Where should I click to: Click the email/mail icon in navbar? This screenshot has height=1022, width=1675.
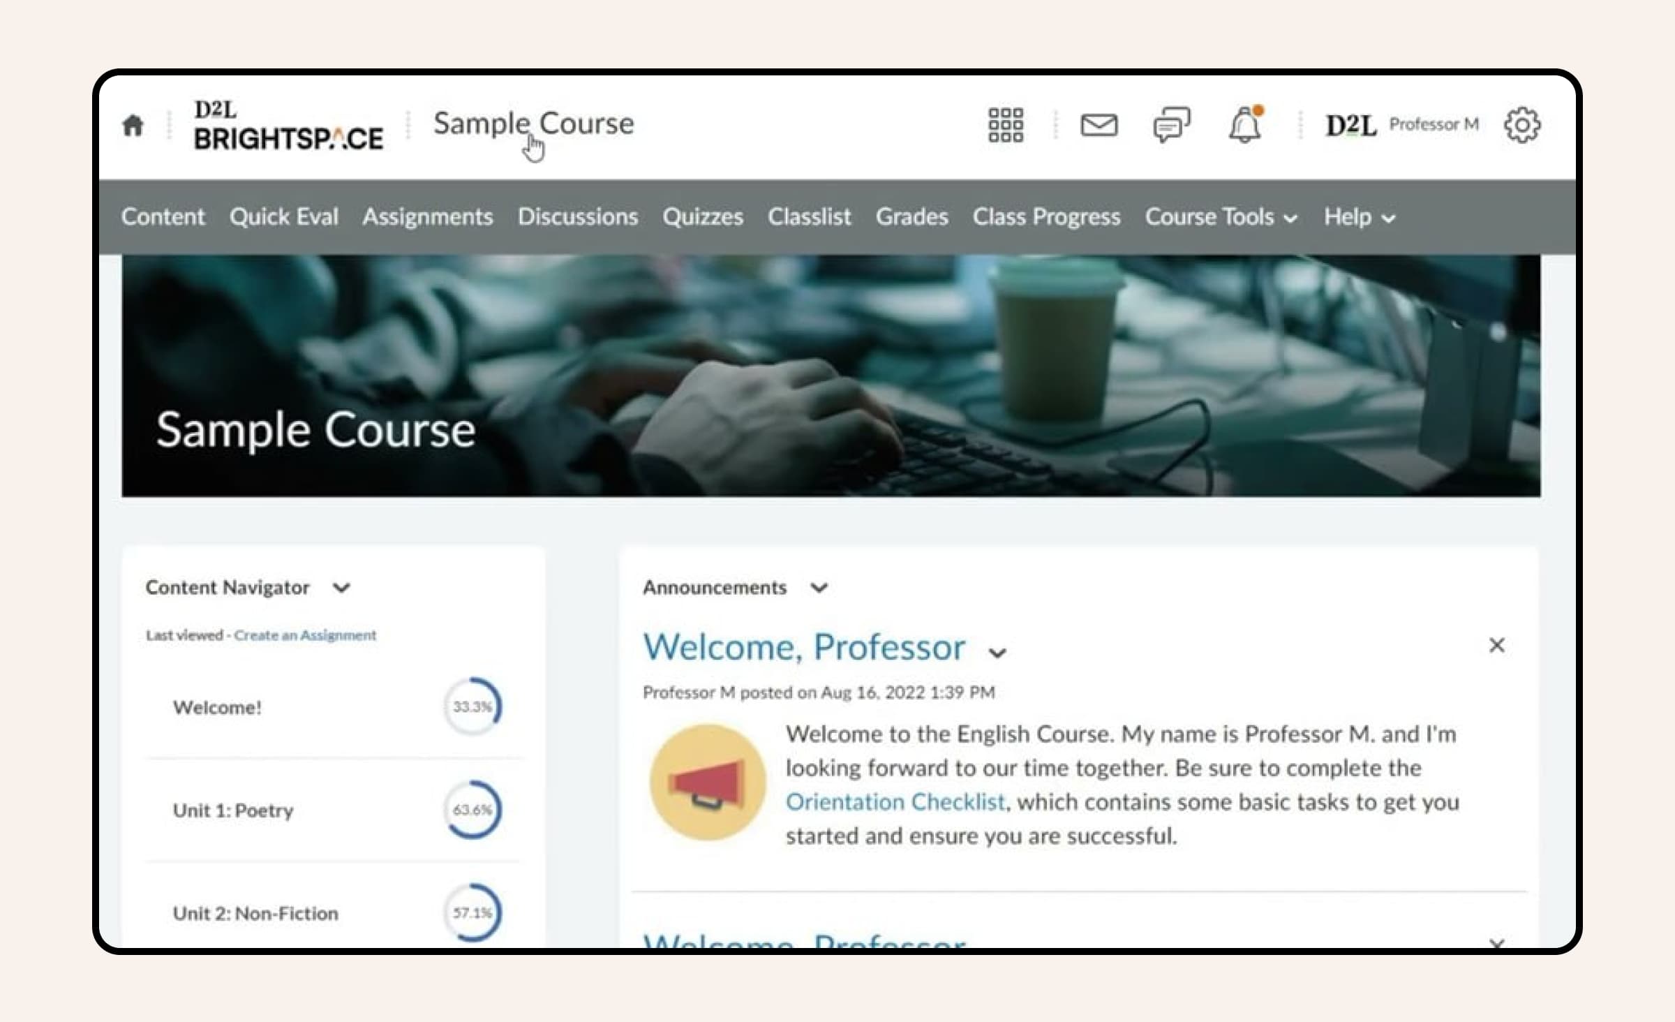1097,124
